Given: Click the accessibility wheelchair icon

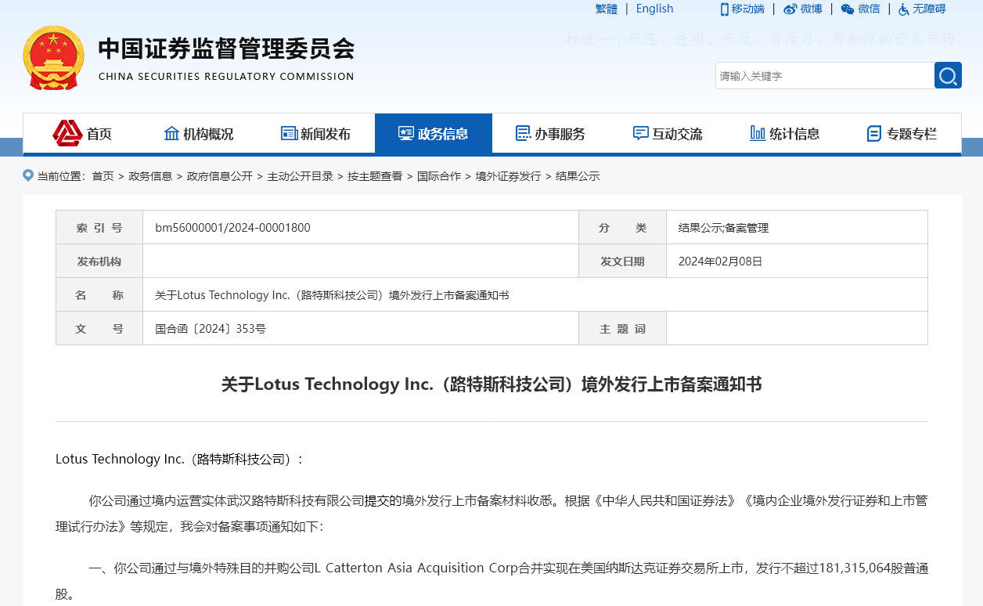Looking at the screenshot, I should click(904, 9).
